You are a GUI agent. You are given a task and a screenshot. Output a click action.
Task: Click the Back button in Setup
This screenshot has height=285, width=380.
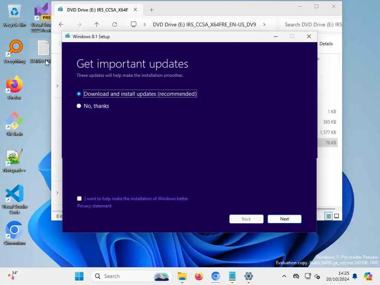[246, 219]
